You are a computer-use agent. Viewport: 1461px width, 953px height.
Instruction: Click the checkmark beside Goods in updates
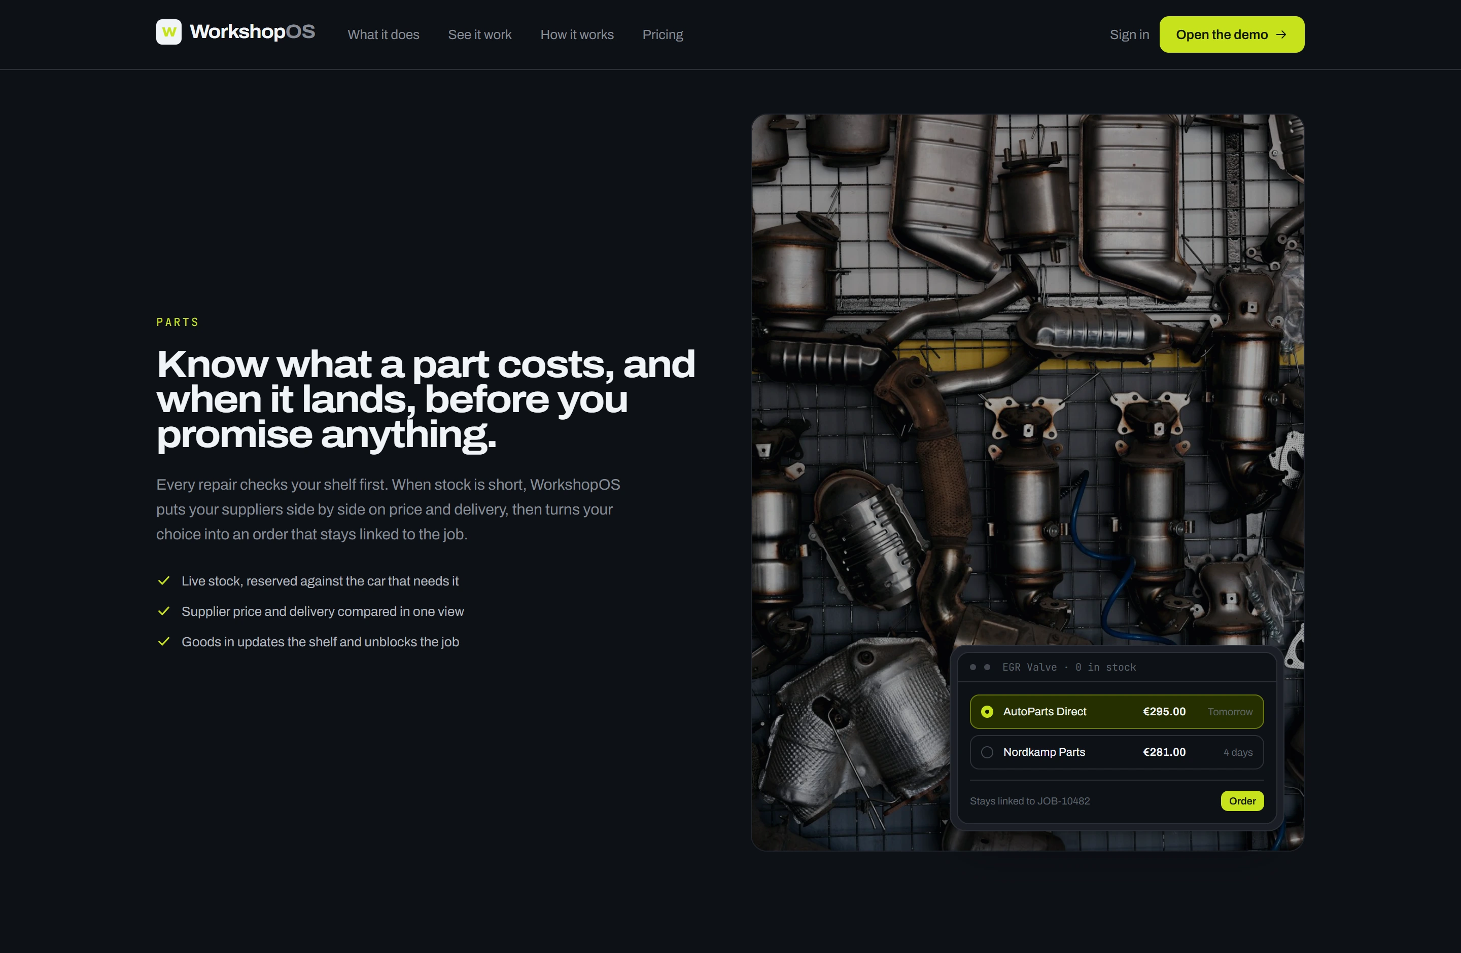pyautogui.click(x=164, y=641)
